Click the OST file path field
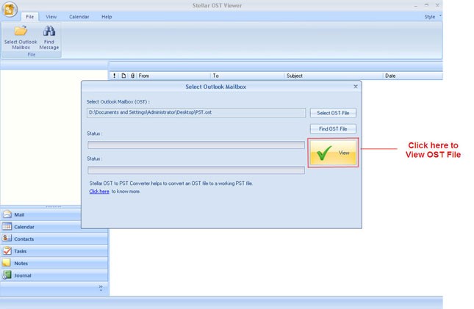 196,113
